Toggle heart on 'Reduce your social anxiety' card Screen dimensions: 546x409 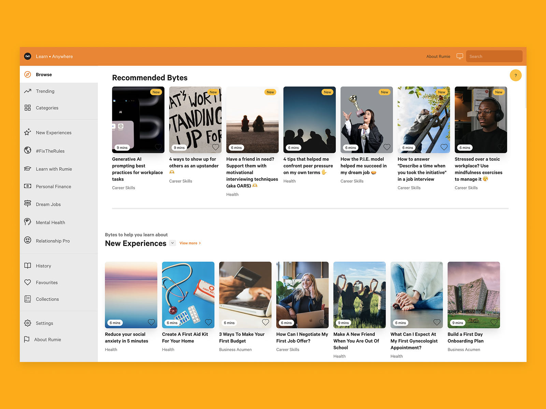coord(151,322)
